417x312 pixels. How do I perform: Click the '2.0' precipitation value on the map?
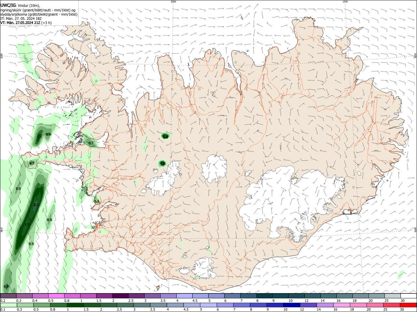click(165, 137)
